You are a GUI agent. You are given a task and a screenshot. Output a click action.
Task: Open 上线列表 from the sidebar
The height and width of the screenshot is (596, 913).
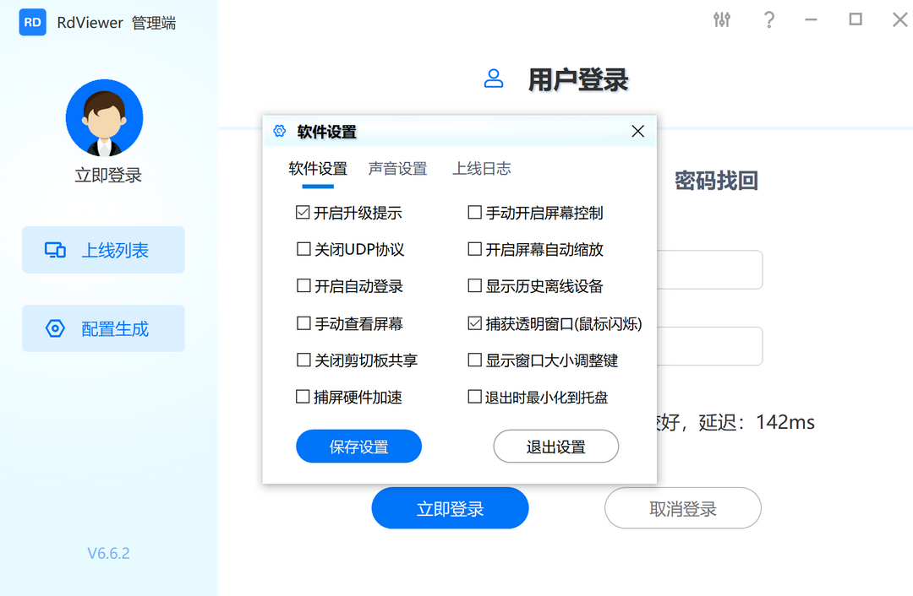pyautogui.click(x=103, y=250)
